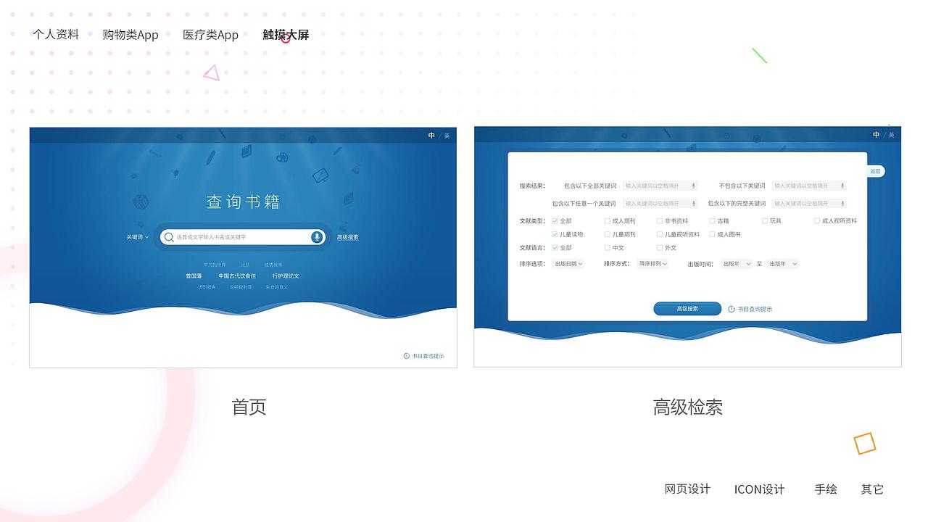
Task: Open the 降序排列 sort order dropdown
Action: (652, 263)
